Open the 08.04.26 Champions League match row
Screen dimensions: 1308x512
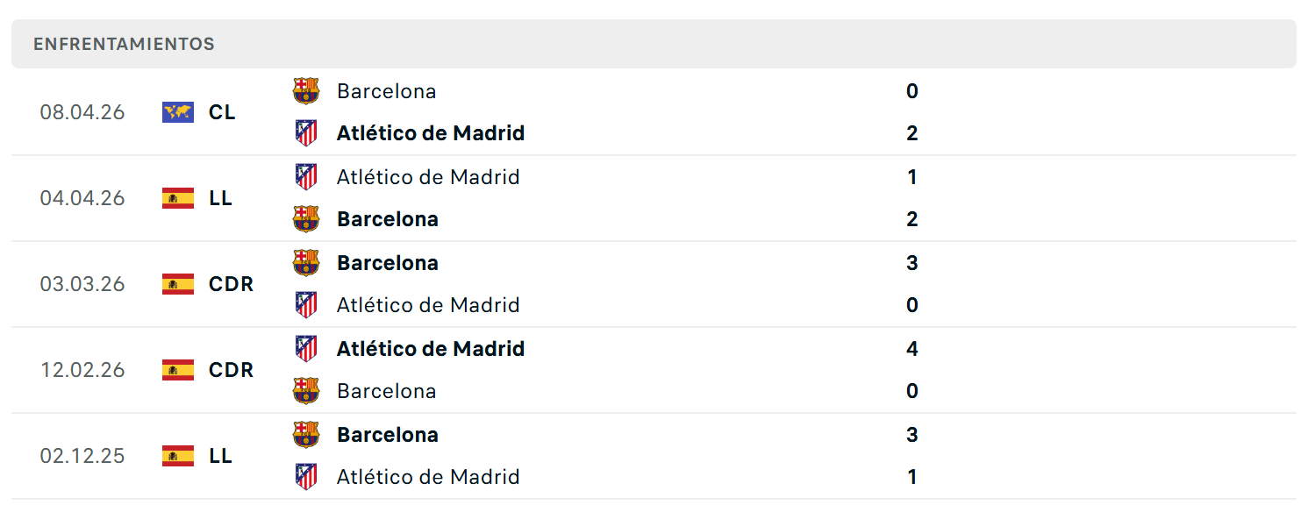654,112
